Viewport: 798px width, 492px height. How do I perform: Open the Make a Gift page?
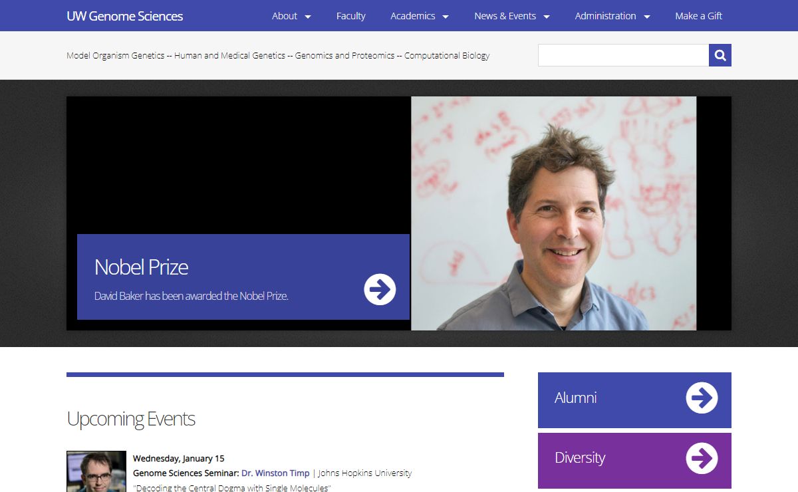tap(698, 16)
